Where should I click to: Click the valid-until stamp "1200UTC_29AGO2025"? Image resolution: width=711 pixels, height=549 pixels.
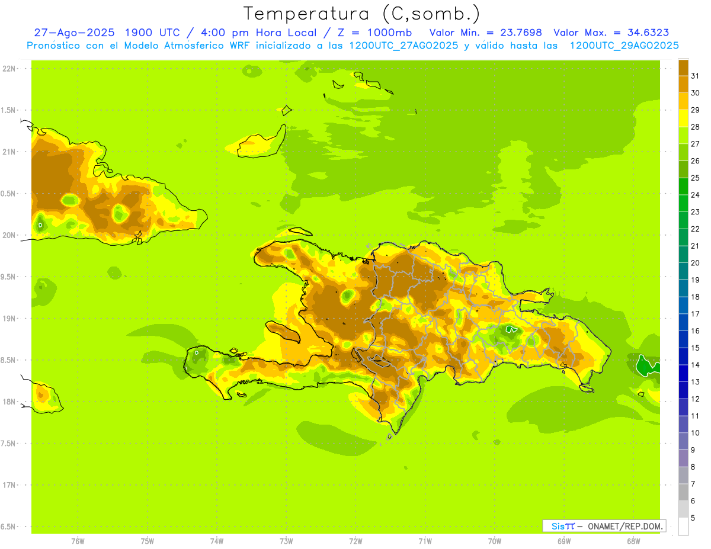[624, 46]
